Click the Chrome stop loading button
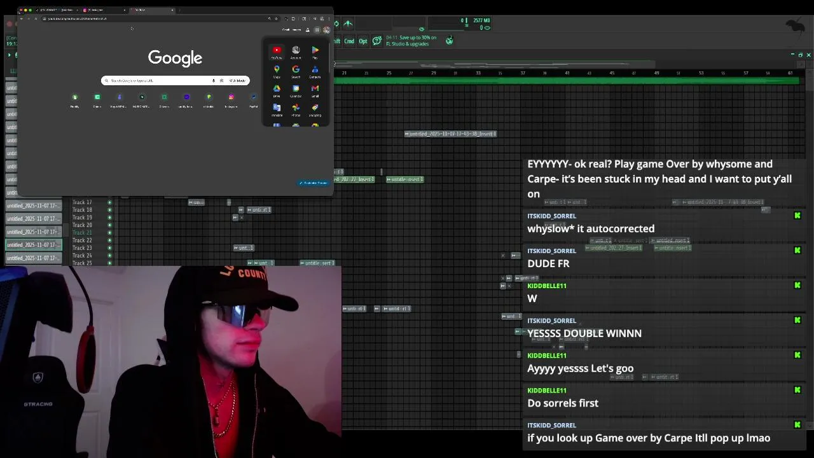The image size is (814, 458). coord(36,18)
